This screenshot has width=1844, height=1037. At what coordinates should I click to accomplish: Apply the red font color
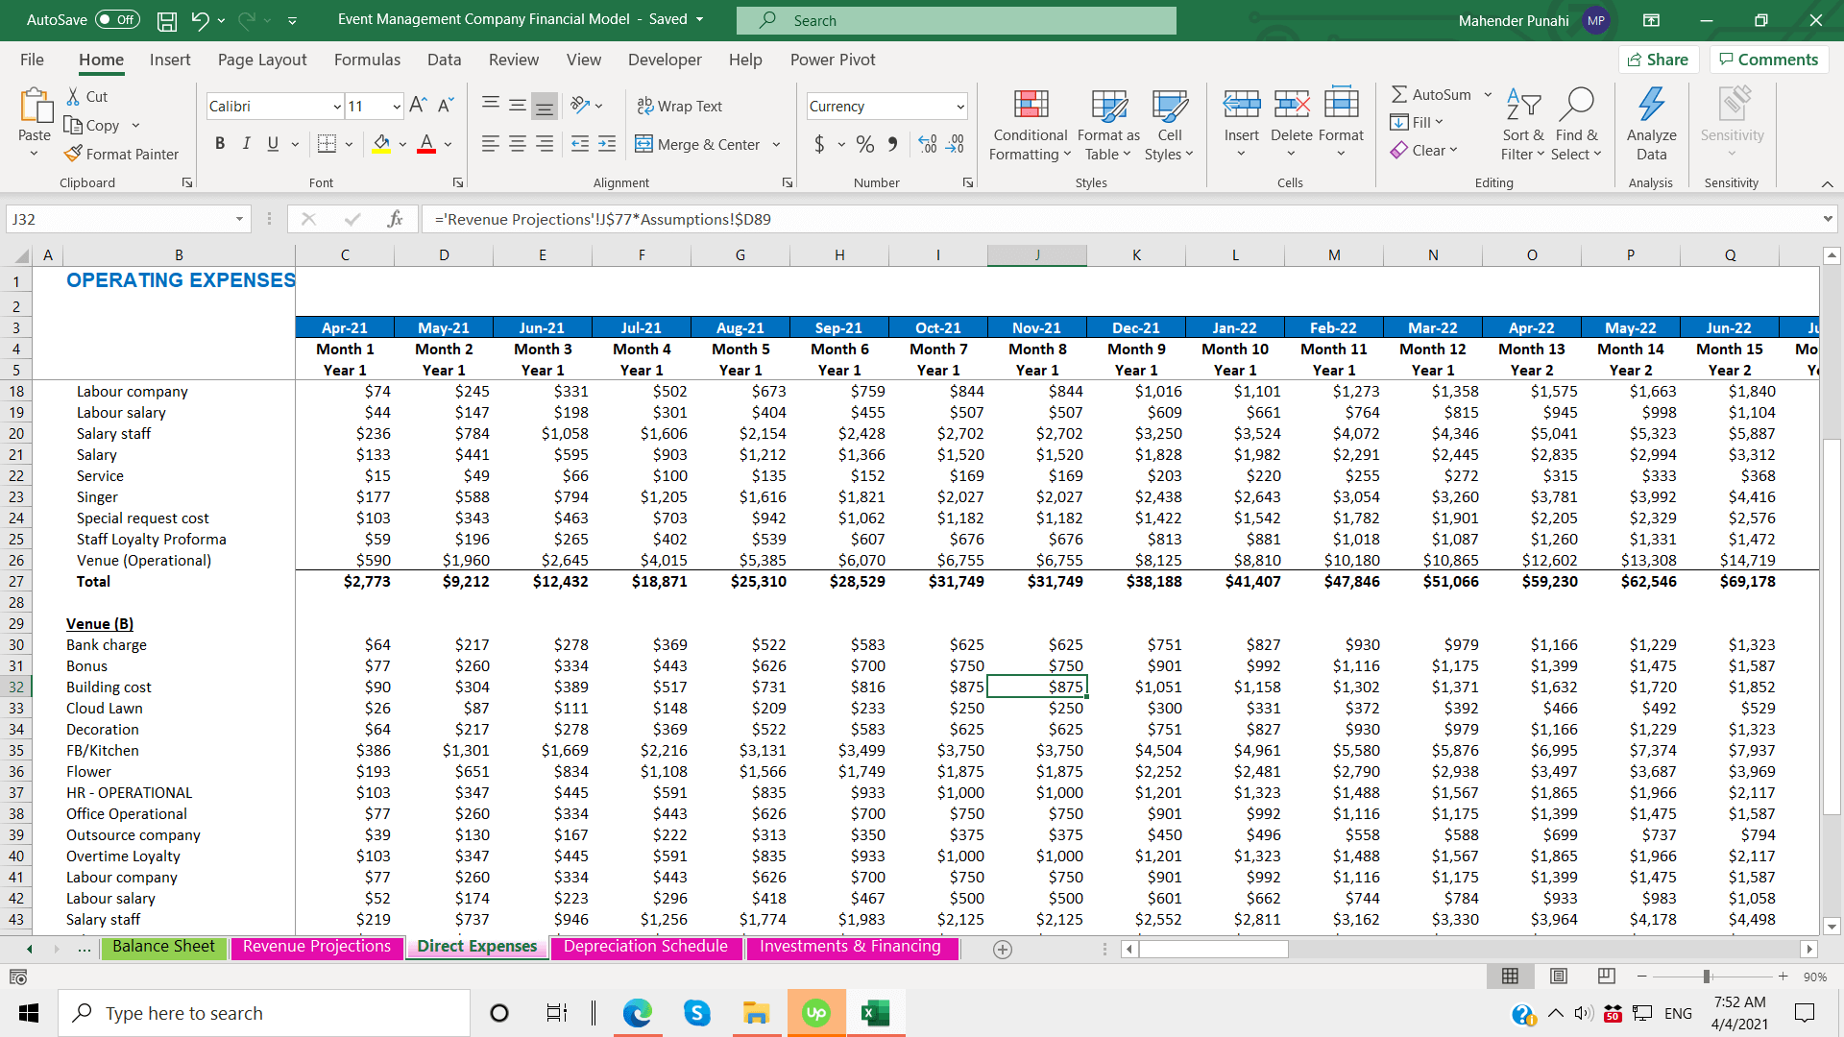pyautogui.click(x=426, y=144)
